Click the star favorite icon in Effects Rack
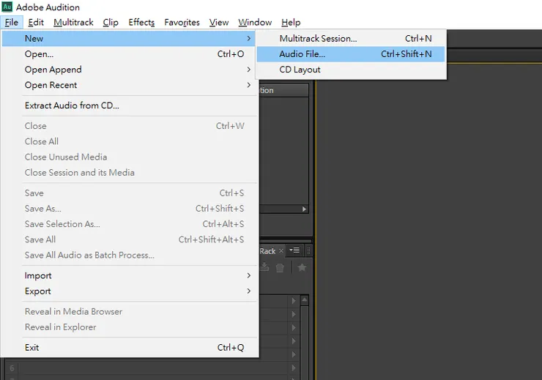Image resolution: width=542 pixels, height=380 pixels. click(x=302, y=267)
